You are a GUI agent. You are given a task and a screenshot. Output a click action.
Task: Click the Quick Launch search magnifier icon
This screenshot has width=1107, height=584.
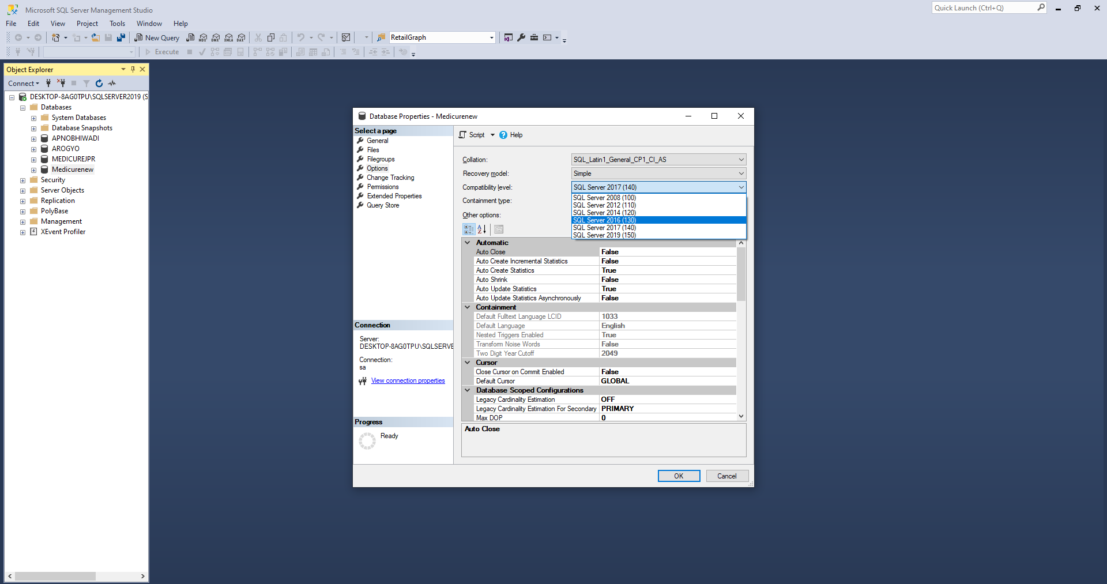point(1041,7)
